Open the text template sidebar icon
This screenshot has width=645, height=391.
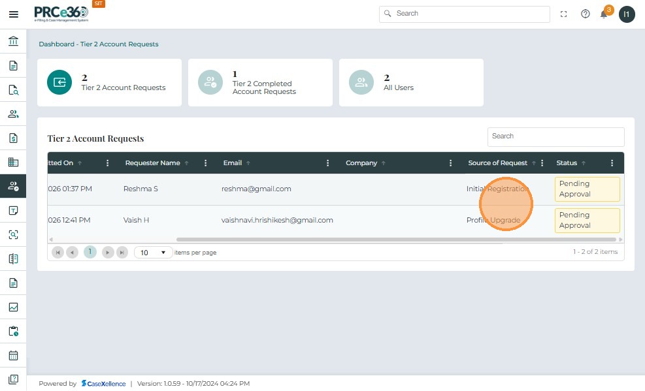click(13, 211)
